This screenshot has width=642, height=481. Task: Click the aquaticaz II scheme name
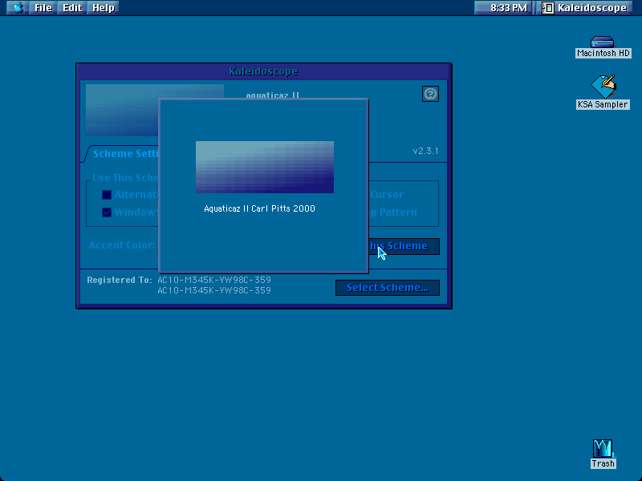point(272,95)
